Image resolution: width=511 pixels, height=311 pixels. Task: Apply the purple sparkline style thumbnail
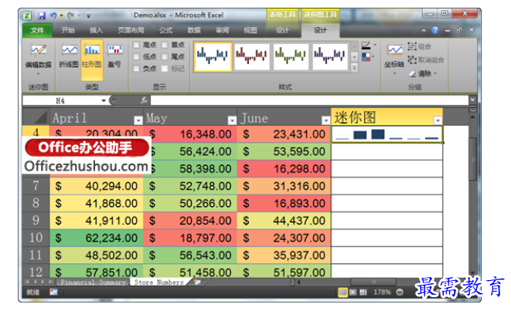[x=330, y=56]
